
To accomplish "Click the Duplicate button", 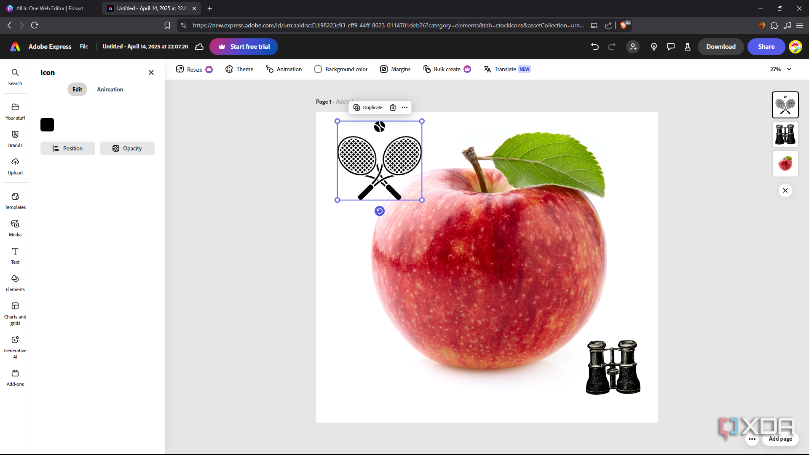I will coord(368,107).
